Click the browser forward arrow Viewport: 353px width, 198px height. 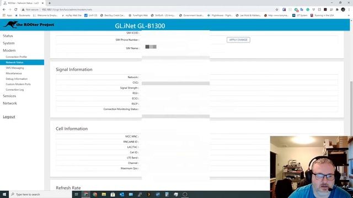coord(10,10)
